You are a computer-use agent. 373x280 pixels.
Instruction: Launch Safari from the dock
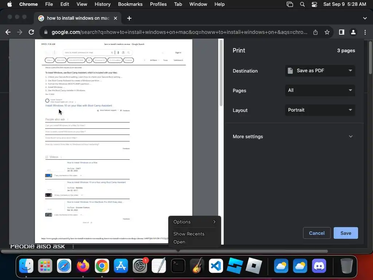pyautogui.click(x=64, y=266)
